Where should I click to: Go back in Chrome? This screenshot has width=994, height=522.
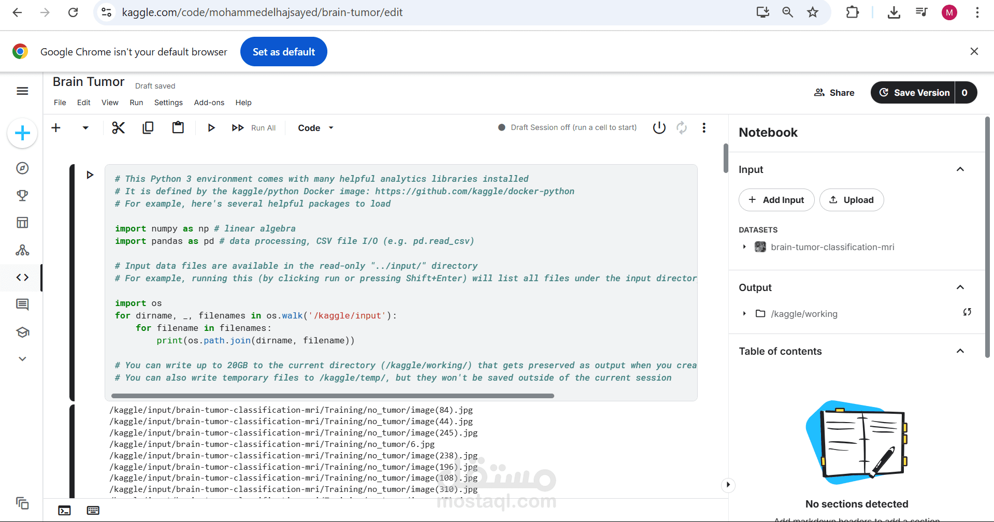17,12
